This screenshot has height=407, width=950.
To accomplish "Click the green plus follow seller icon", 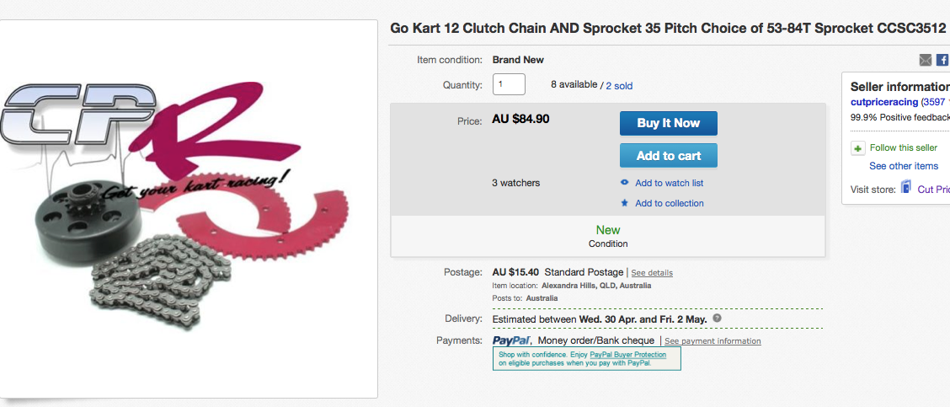I will [858, 148].
